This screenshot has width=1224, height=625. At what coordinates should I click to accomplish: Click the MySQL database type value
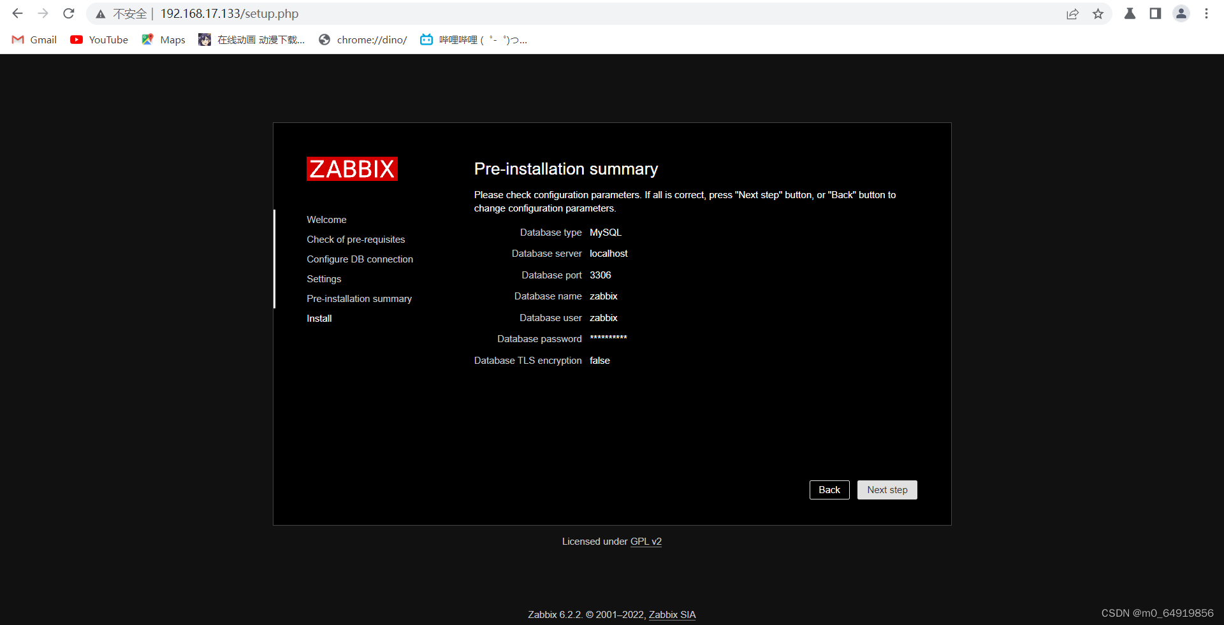coord(605,233)
